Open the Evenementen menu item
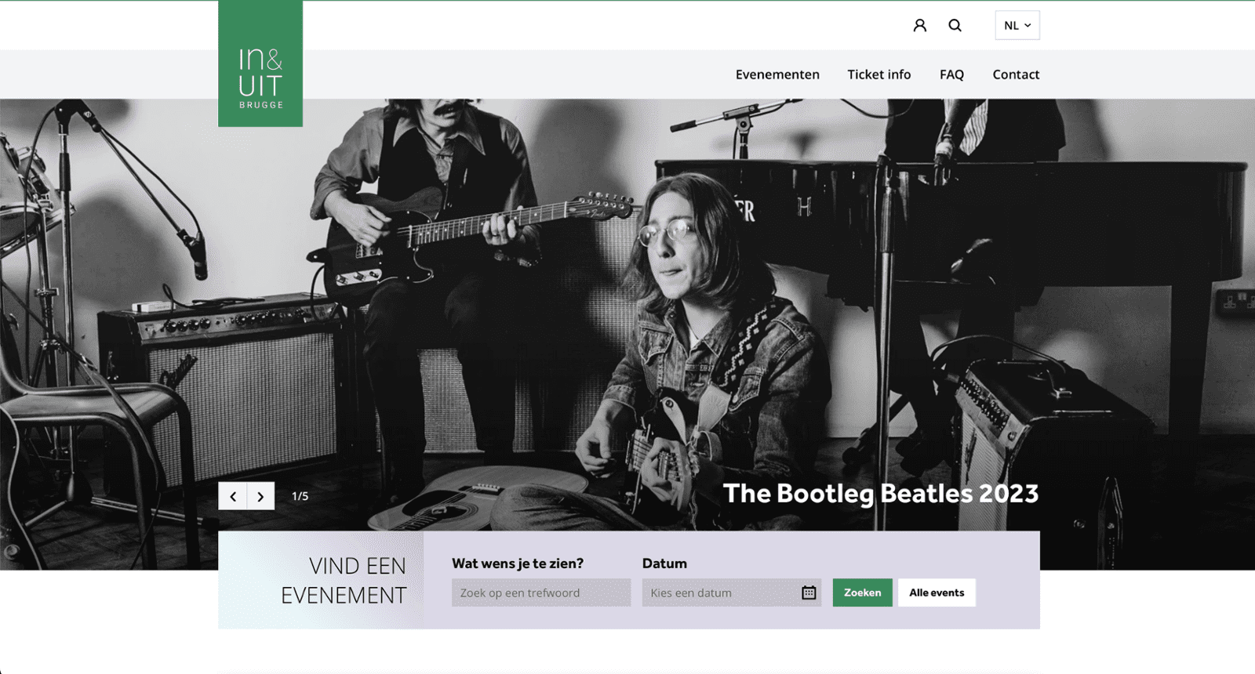This screenshot has width=1255, height=674. point(777,74)
